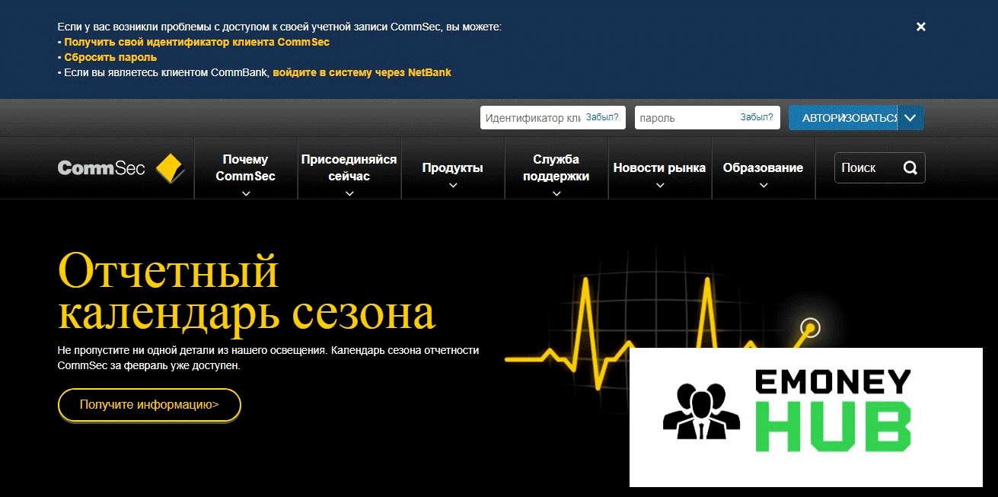Expand chevron under Почему CommSec
This screenshot has width=998, height=497.
(246, 193)
